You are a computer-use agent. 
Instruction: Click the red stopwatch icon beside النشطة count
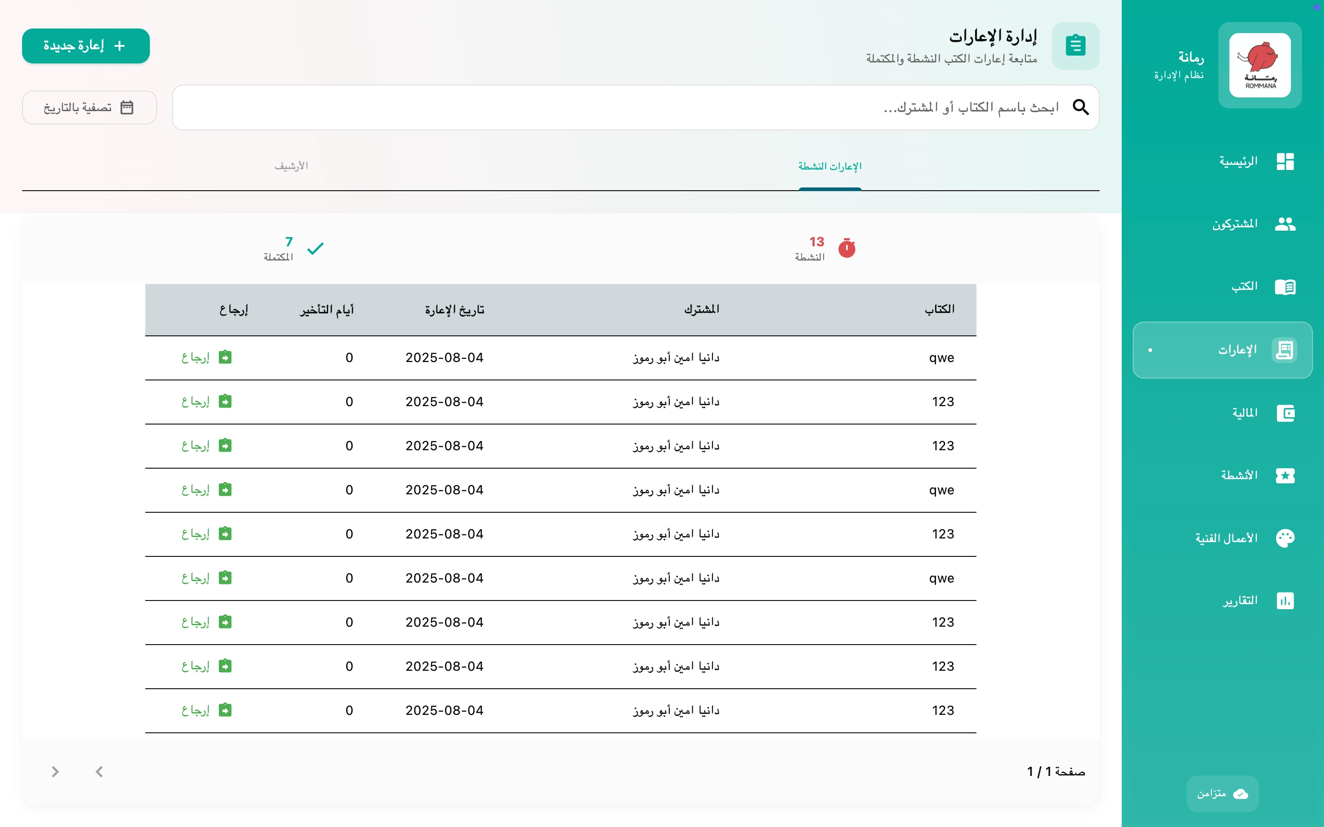(847, 248)
